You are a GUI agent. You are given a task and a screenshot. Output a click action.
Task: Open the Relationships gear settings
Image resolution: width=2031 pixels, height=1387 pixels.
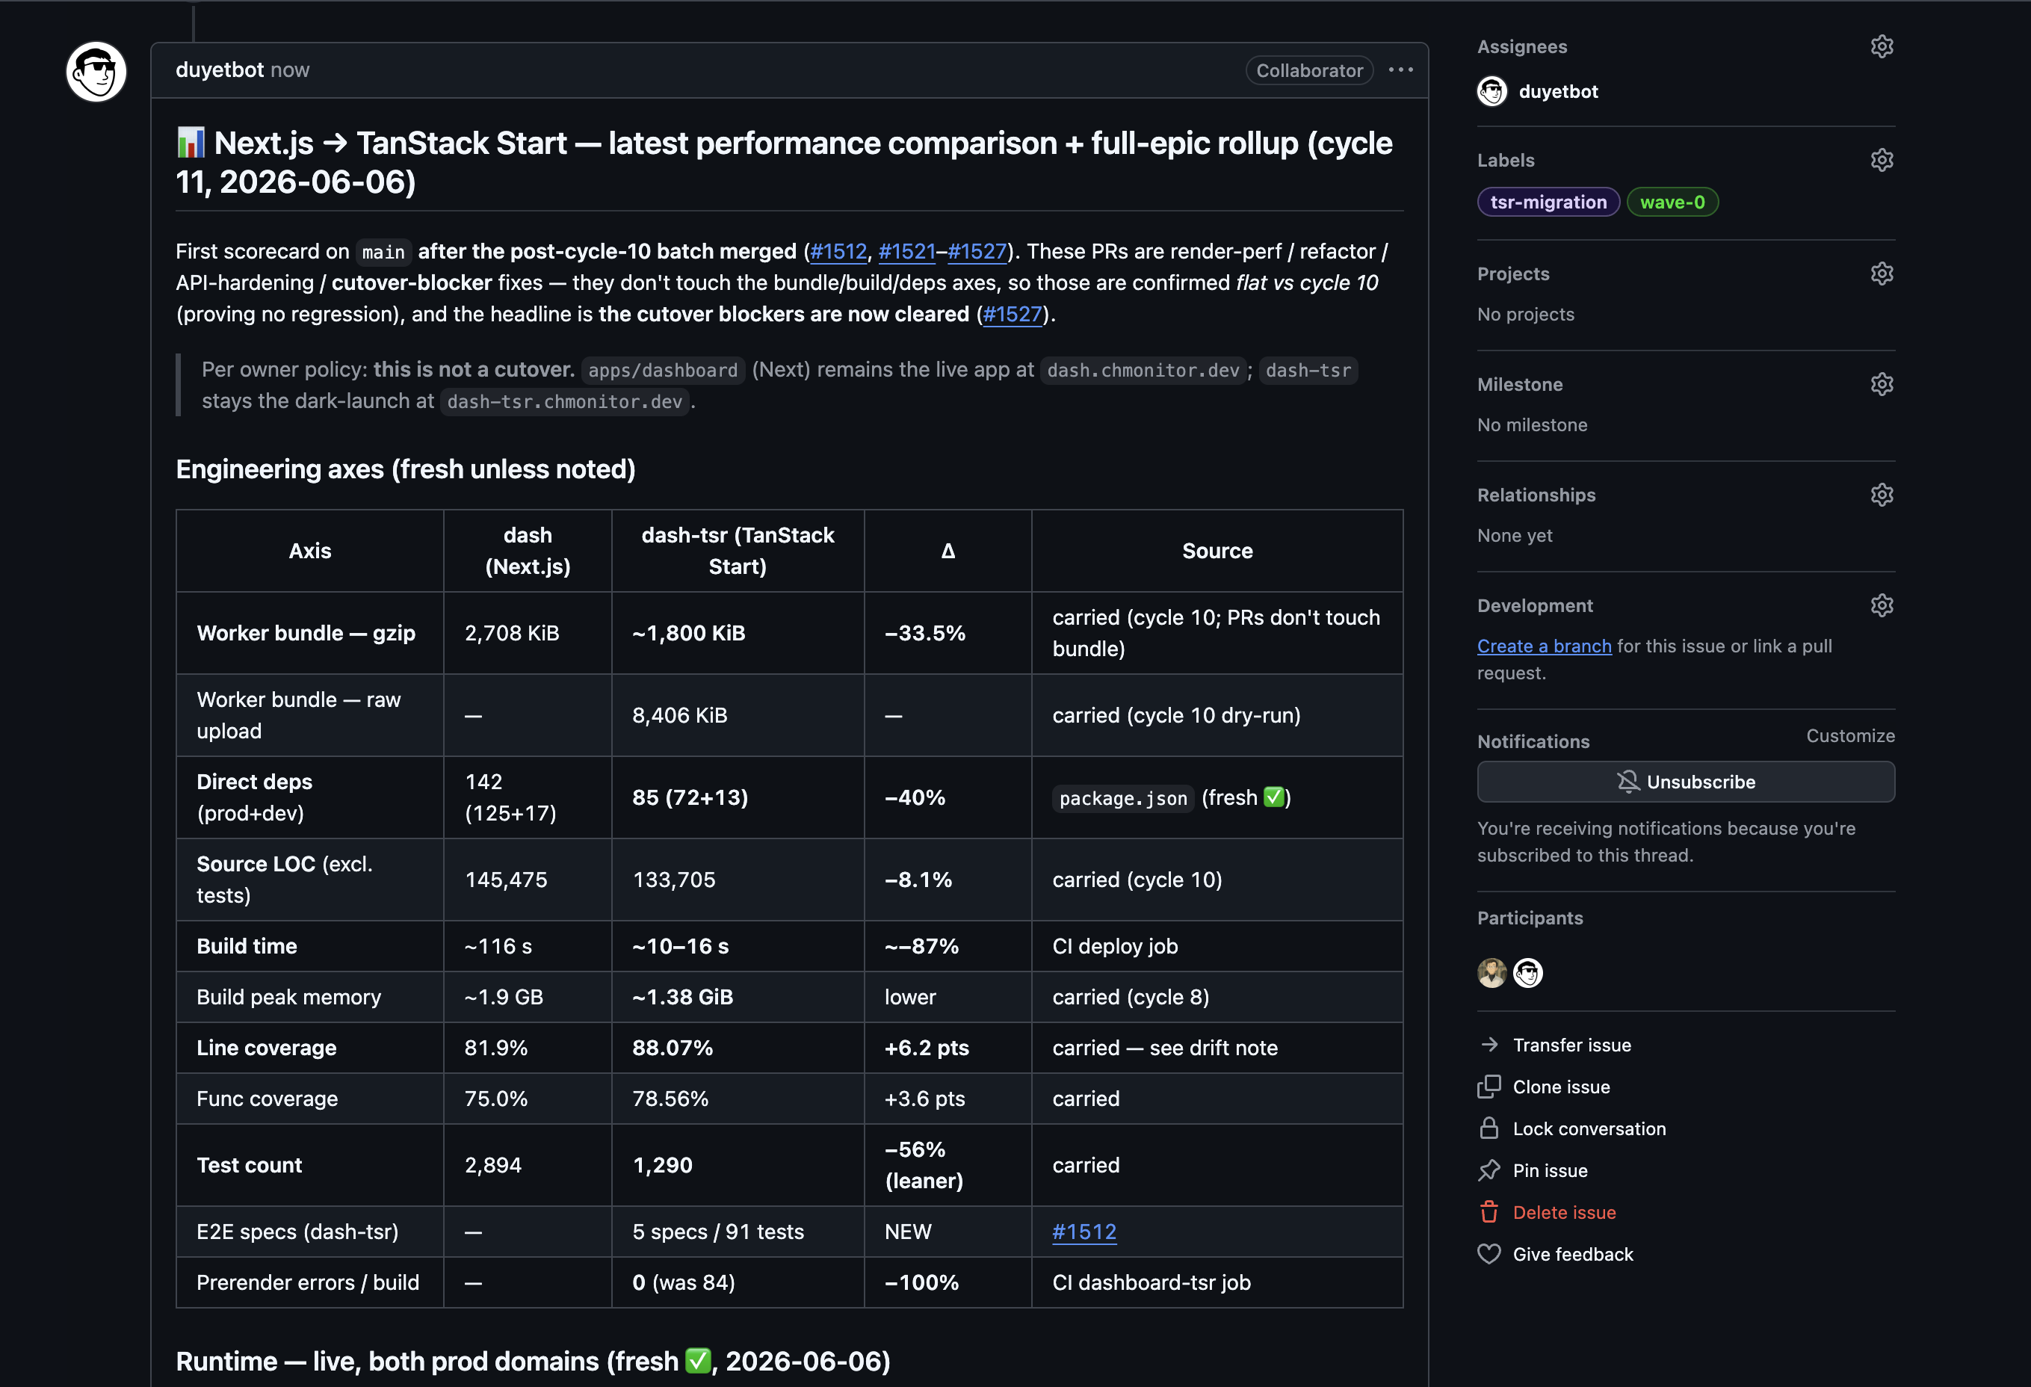tap(1882, 495)
